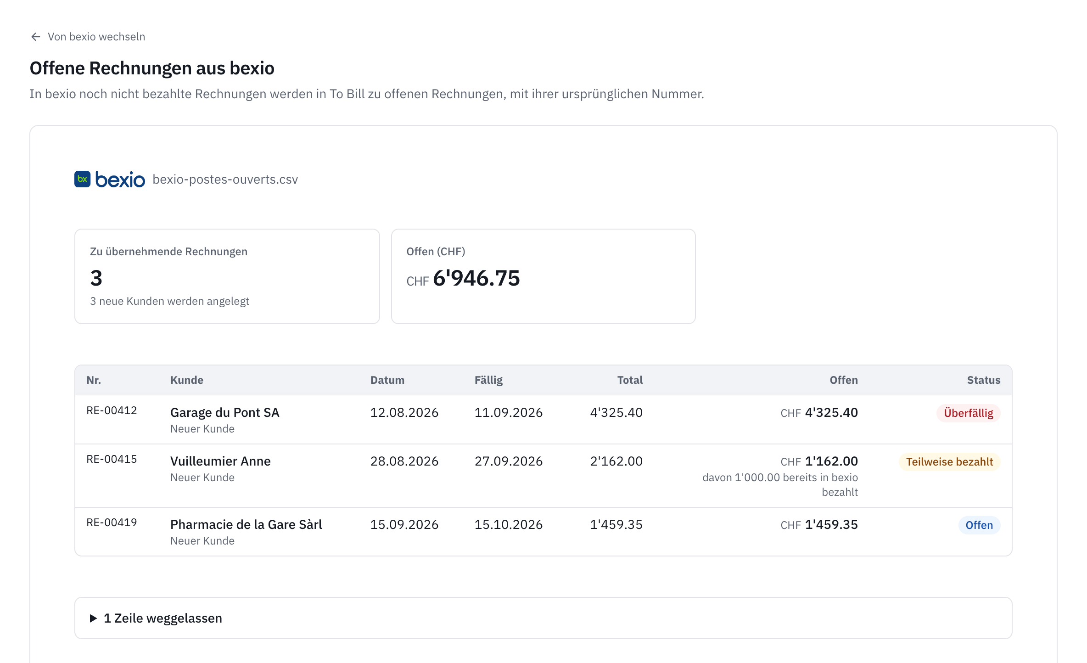Click the 'Zu übernehmende Rechnungen' card
Viewport: 1087px width, 663px height.
227,276
